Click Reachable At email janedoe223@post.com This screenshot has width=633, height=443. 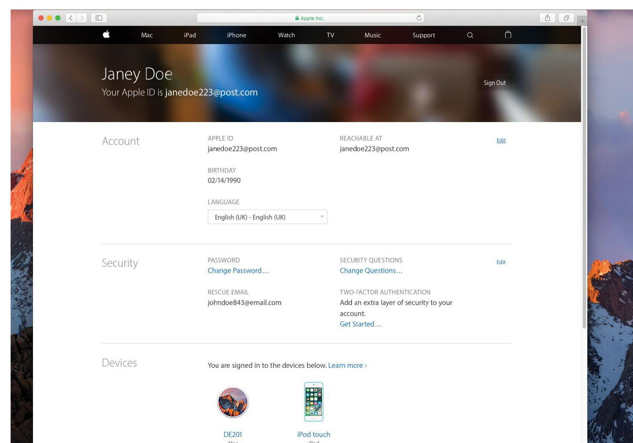pos(374,148)
